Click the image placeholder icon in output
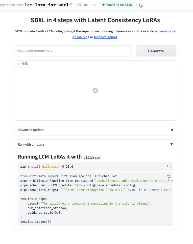 pos(95,91)
